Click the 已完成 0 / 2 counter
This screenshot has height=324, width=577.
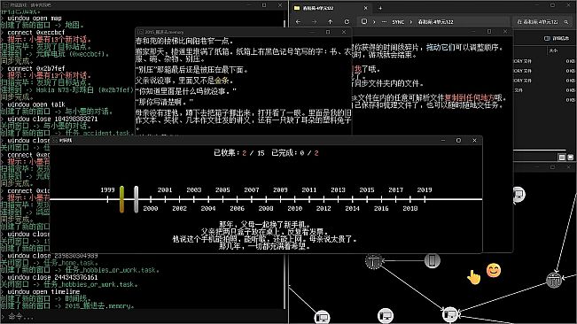coord(295,153)
